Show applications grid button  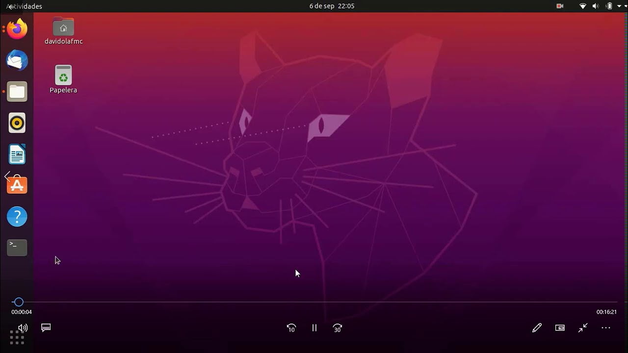(x=17, y=337)
